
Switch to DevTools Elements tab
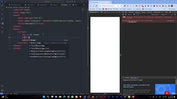[131, 12]
